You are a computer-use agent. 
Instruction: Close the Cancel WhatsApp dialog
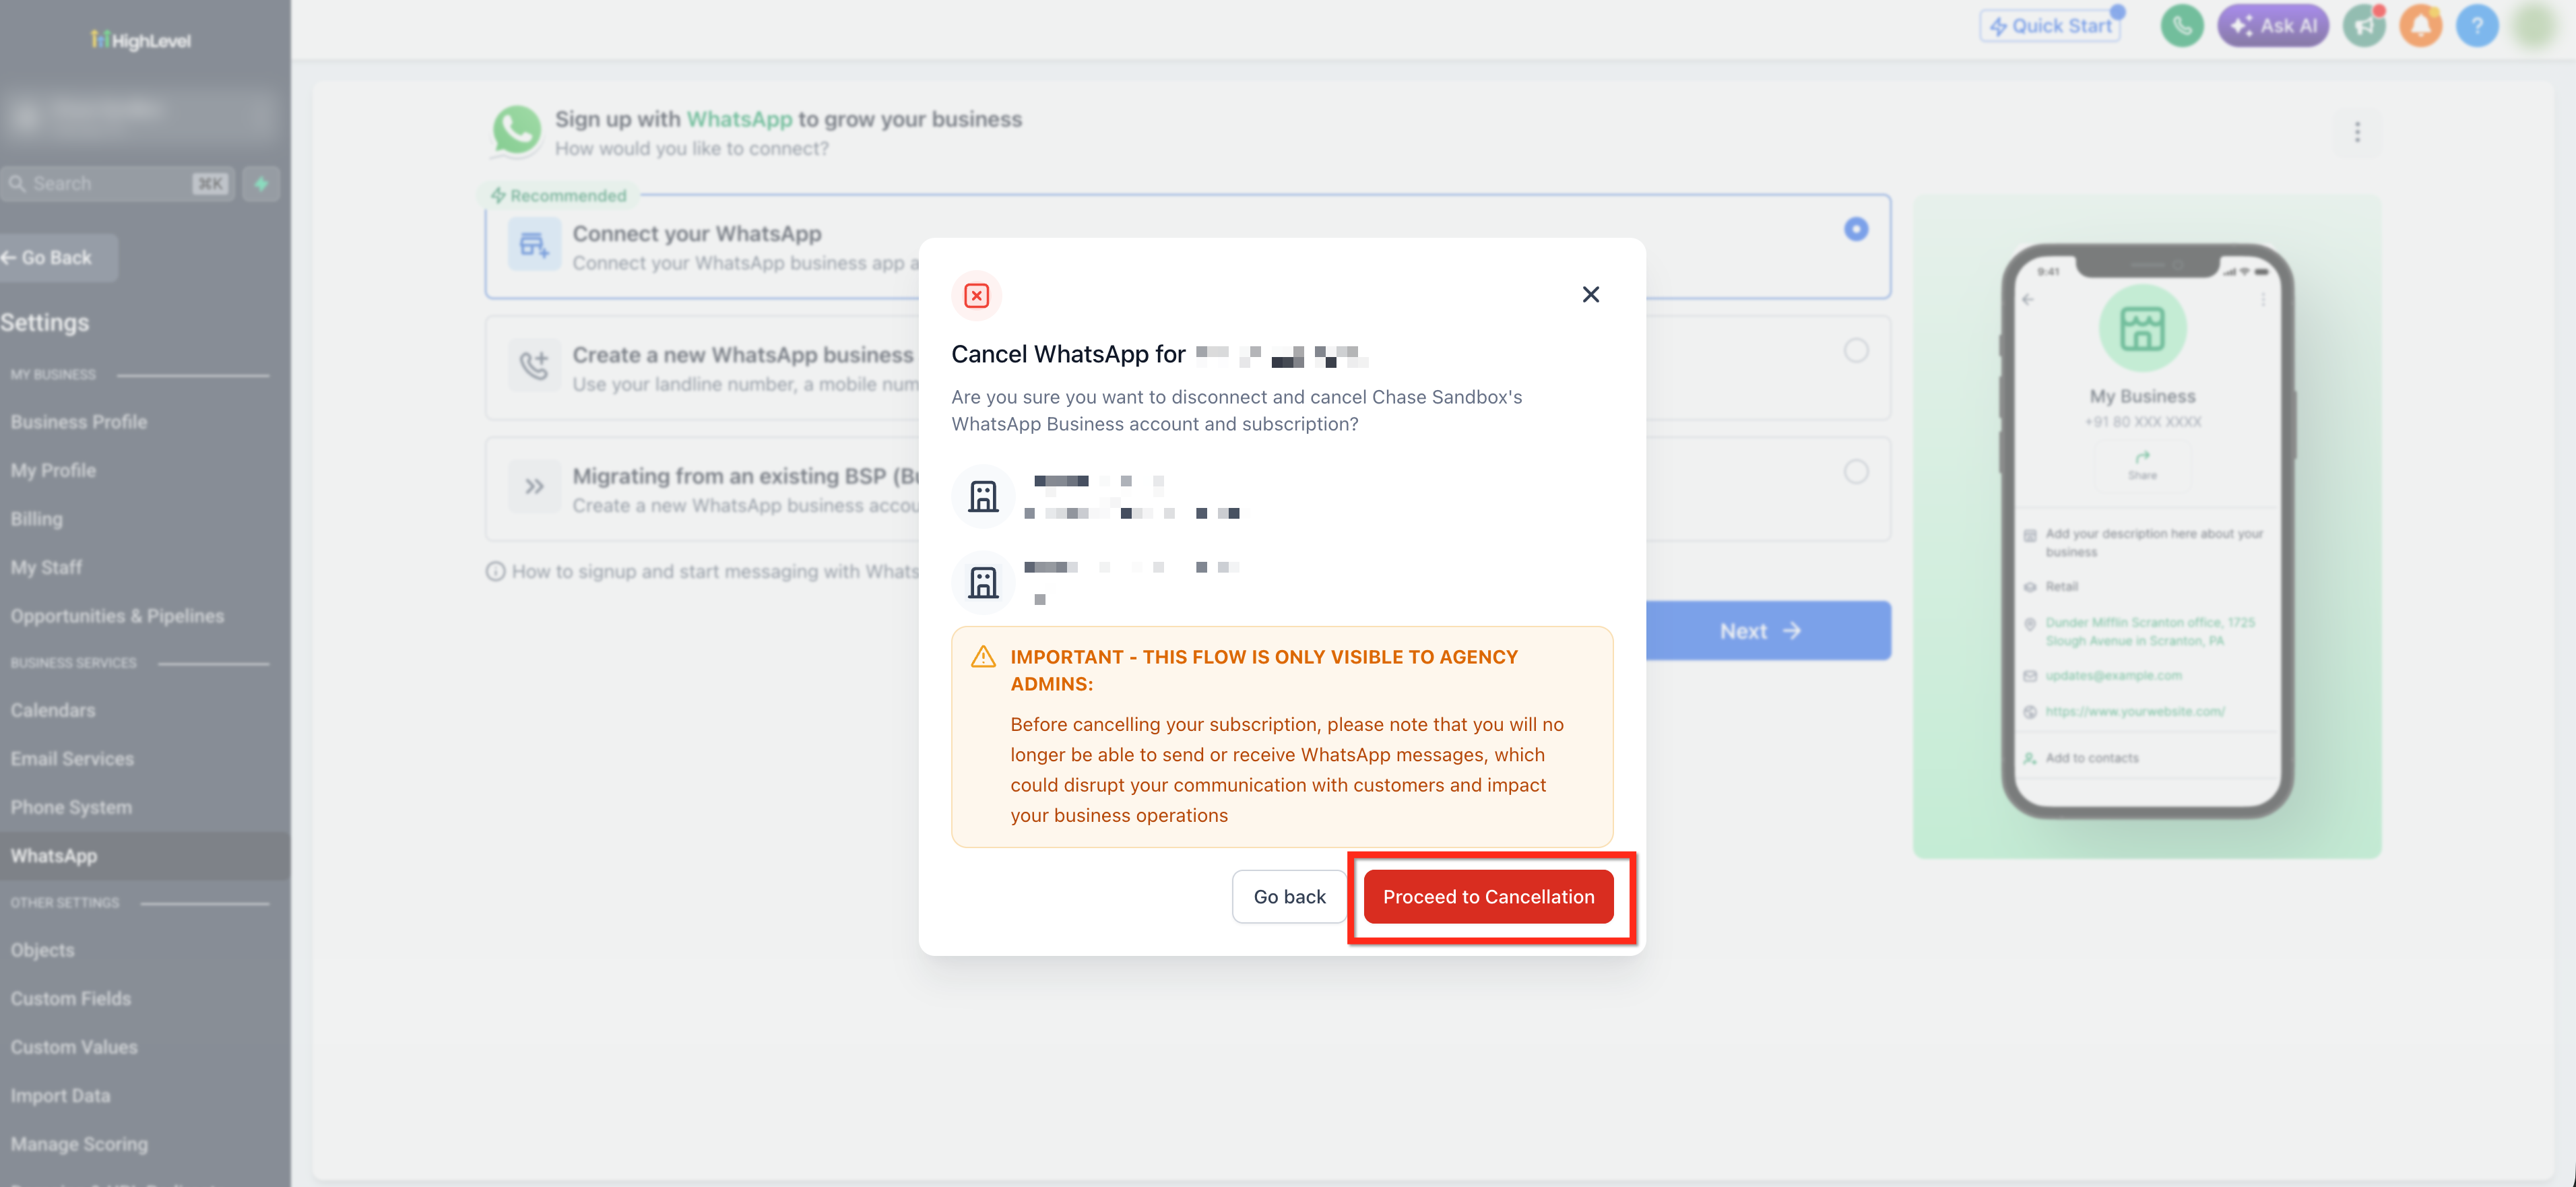pos(1590,295)
